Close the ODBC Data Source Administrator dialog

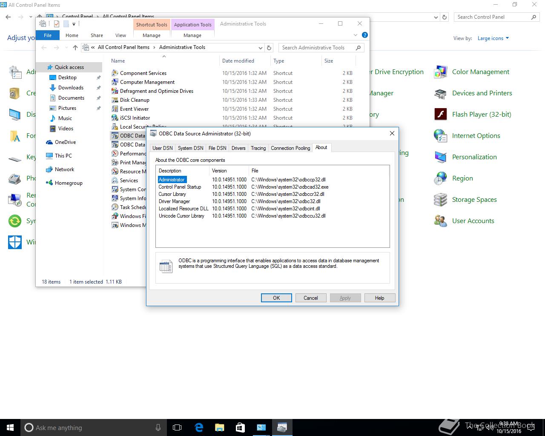[392, 133]
